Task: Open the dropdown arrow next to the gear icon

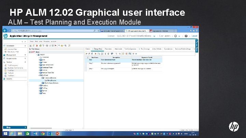Action: pos(179,36)
